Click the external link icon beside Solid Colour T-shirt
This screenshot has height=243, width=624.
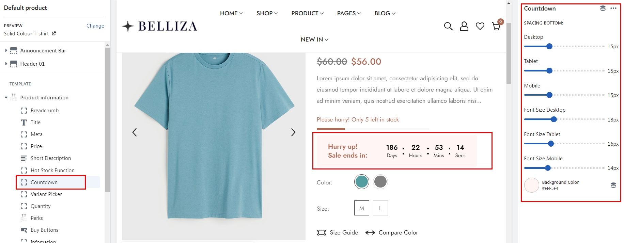[x=54, y=33]
